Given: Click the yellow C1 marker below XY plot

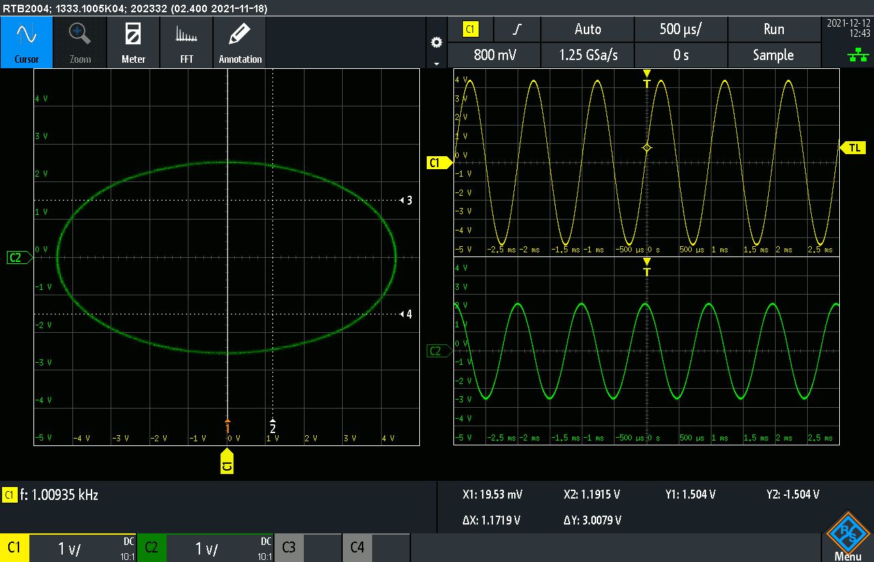Looking at the screenshot, I should click(x=227, y=461).
